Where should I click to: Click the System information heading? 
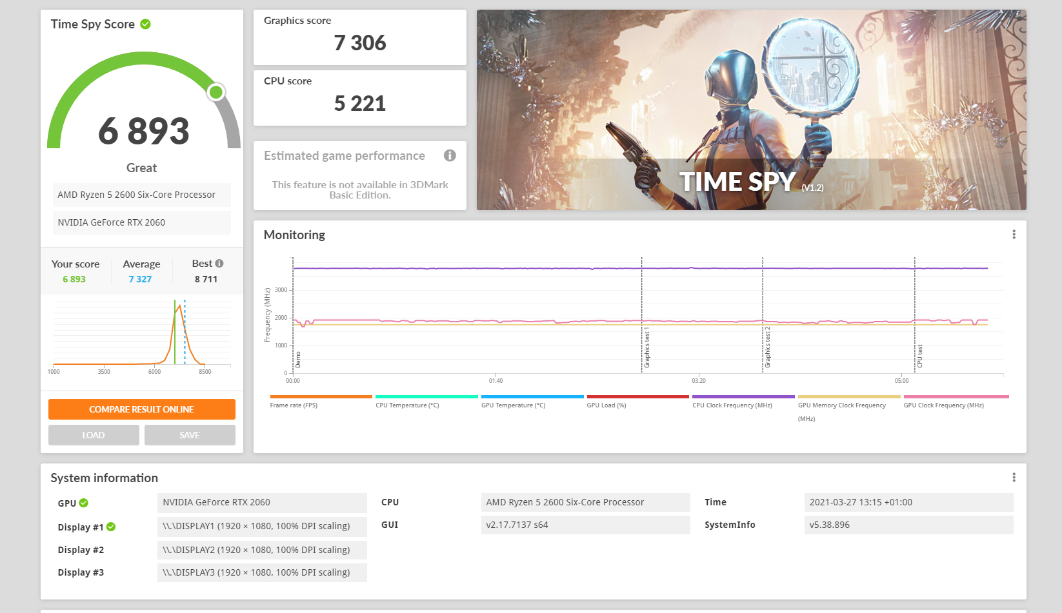tap(105, 478)
